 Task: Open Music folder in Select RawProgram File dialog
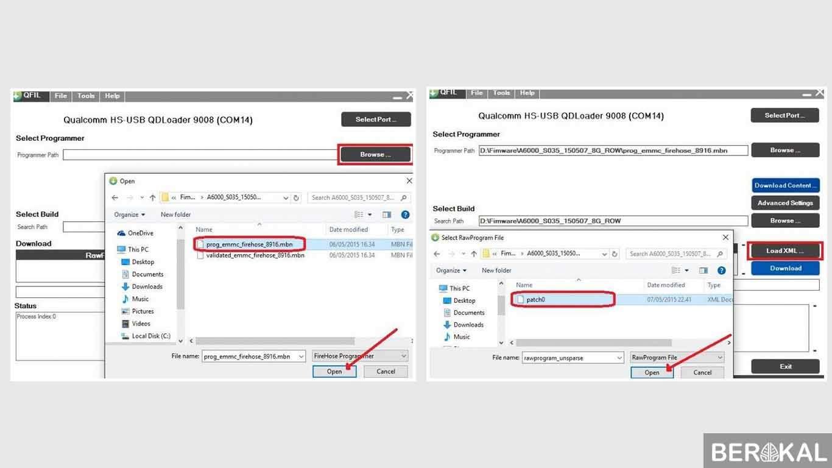coord(457,337)
